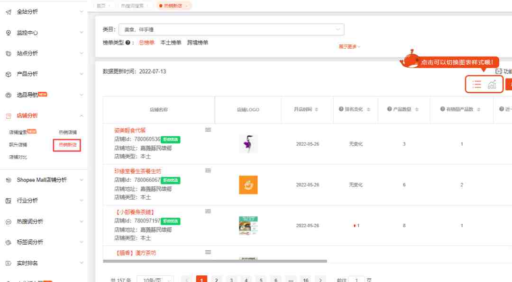Switch to list table view icon
This screenshot has width=512, height=282.
(x=477, y=85)
